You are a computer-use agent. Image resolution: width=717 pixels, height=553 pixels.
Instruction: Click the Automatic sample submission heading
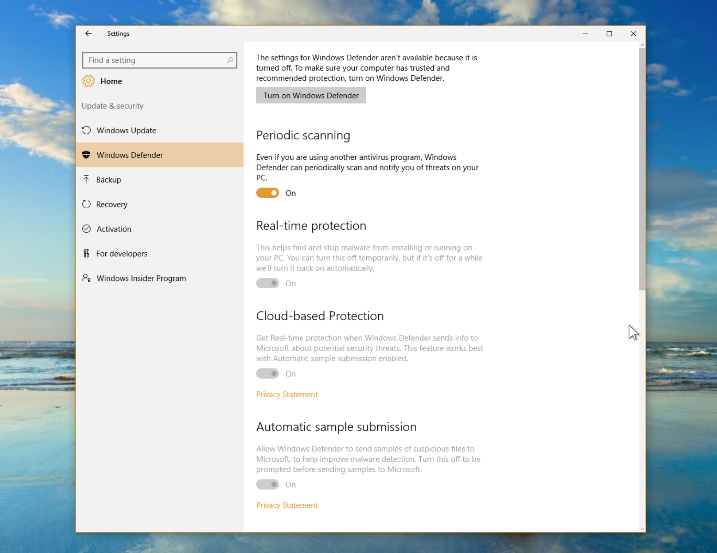[336, 427]
